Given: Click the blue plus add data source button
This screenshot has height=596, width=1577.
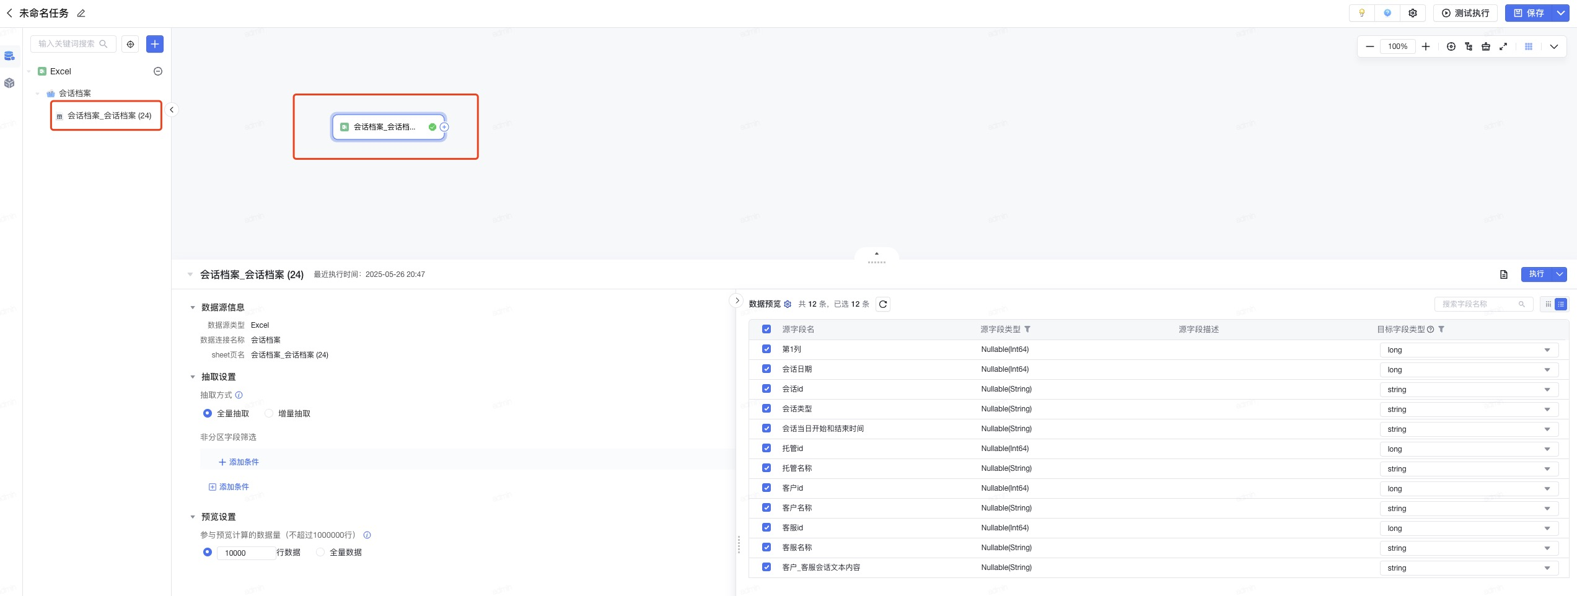Looking at the screenshot, I should (155, 44).
